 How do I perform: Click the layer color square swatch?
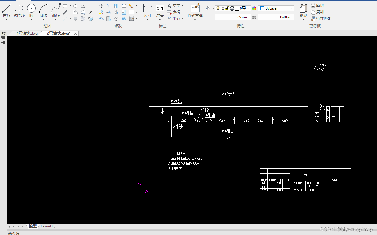pyautogui.click(x=237, y=8)
